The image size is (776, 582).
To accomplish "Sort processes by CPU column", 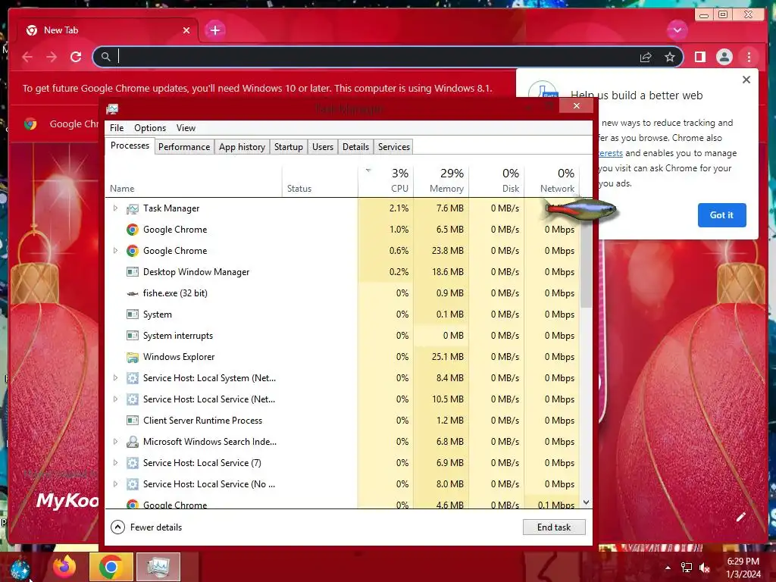I will [386, 180].
